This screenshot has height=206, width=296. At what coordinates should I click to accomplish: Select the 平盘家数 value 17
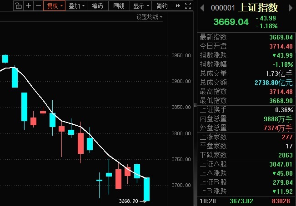click(289, 146)
